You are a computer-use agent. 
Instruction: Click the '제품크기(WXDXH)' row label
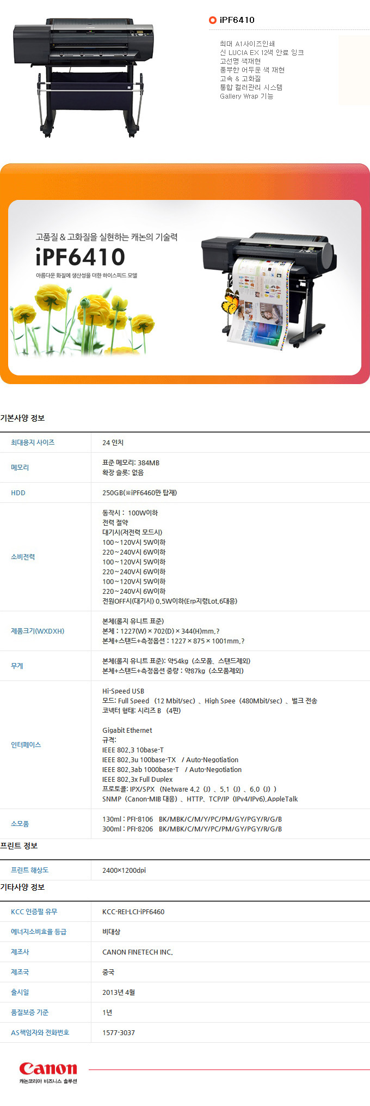click(x=38, y=631)
